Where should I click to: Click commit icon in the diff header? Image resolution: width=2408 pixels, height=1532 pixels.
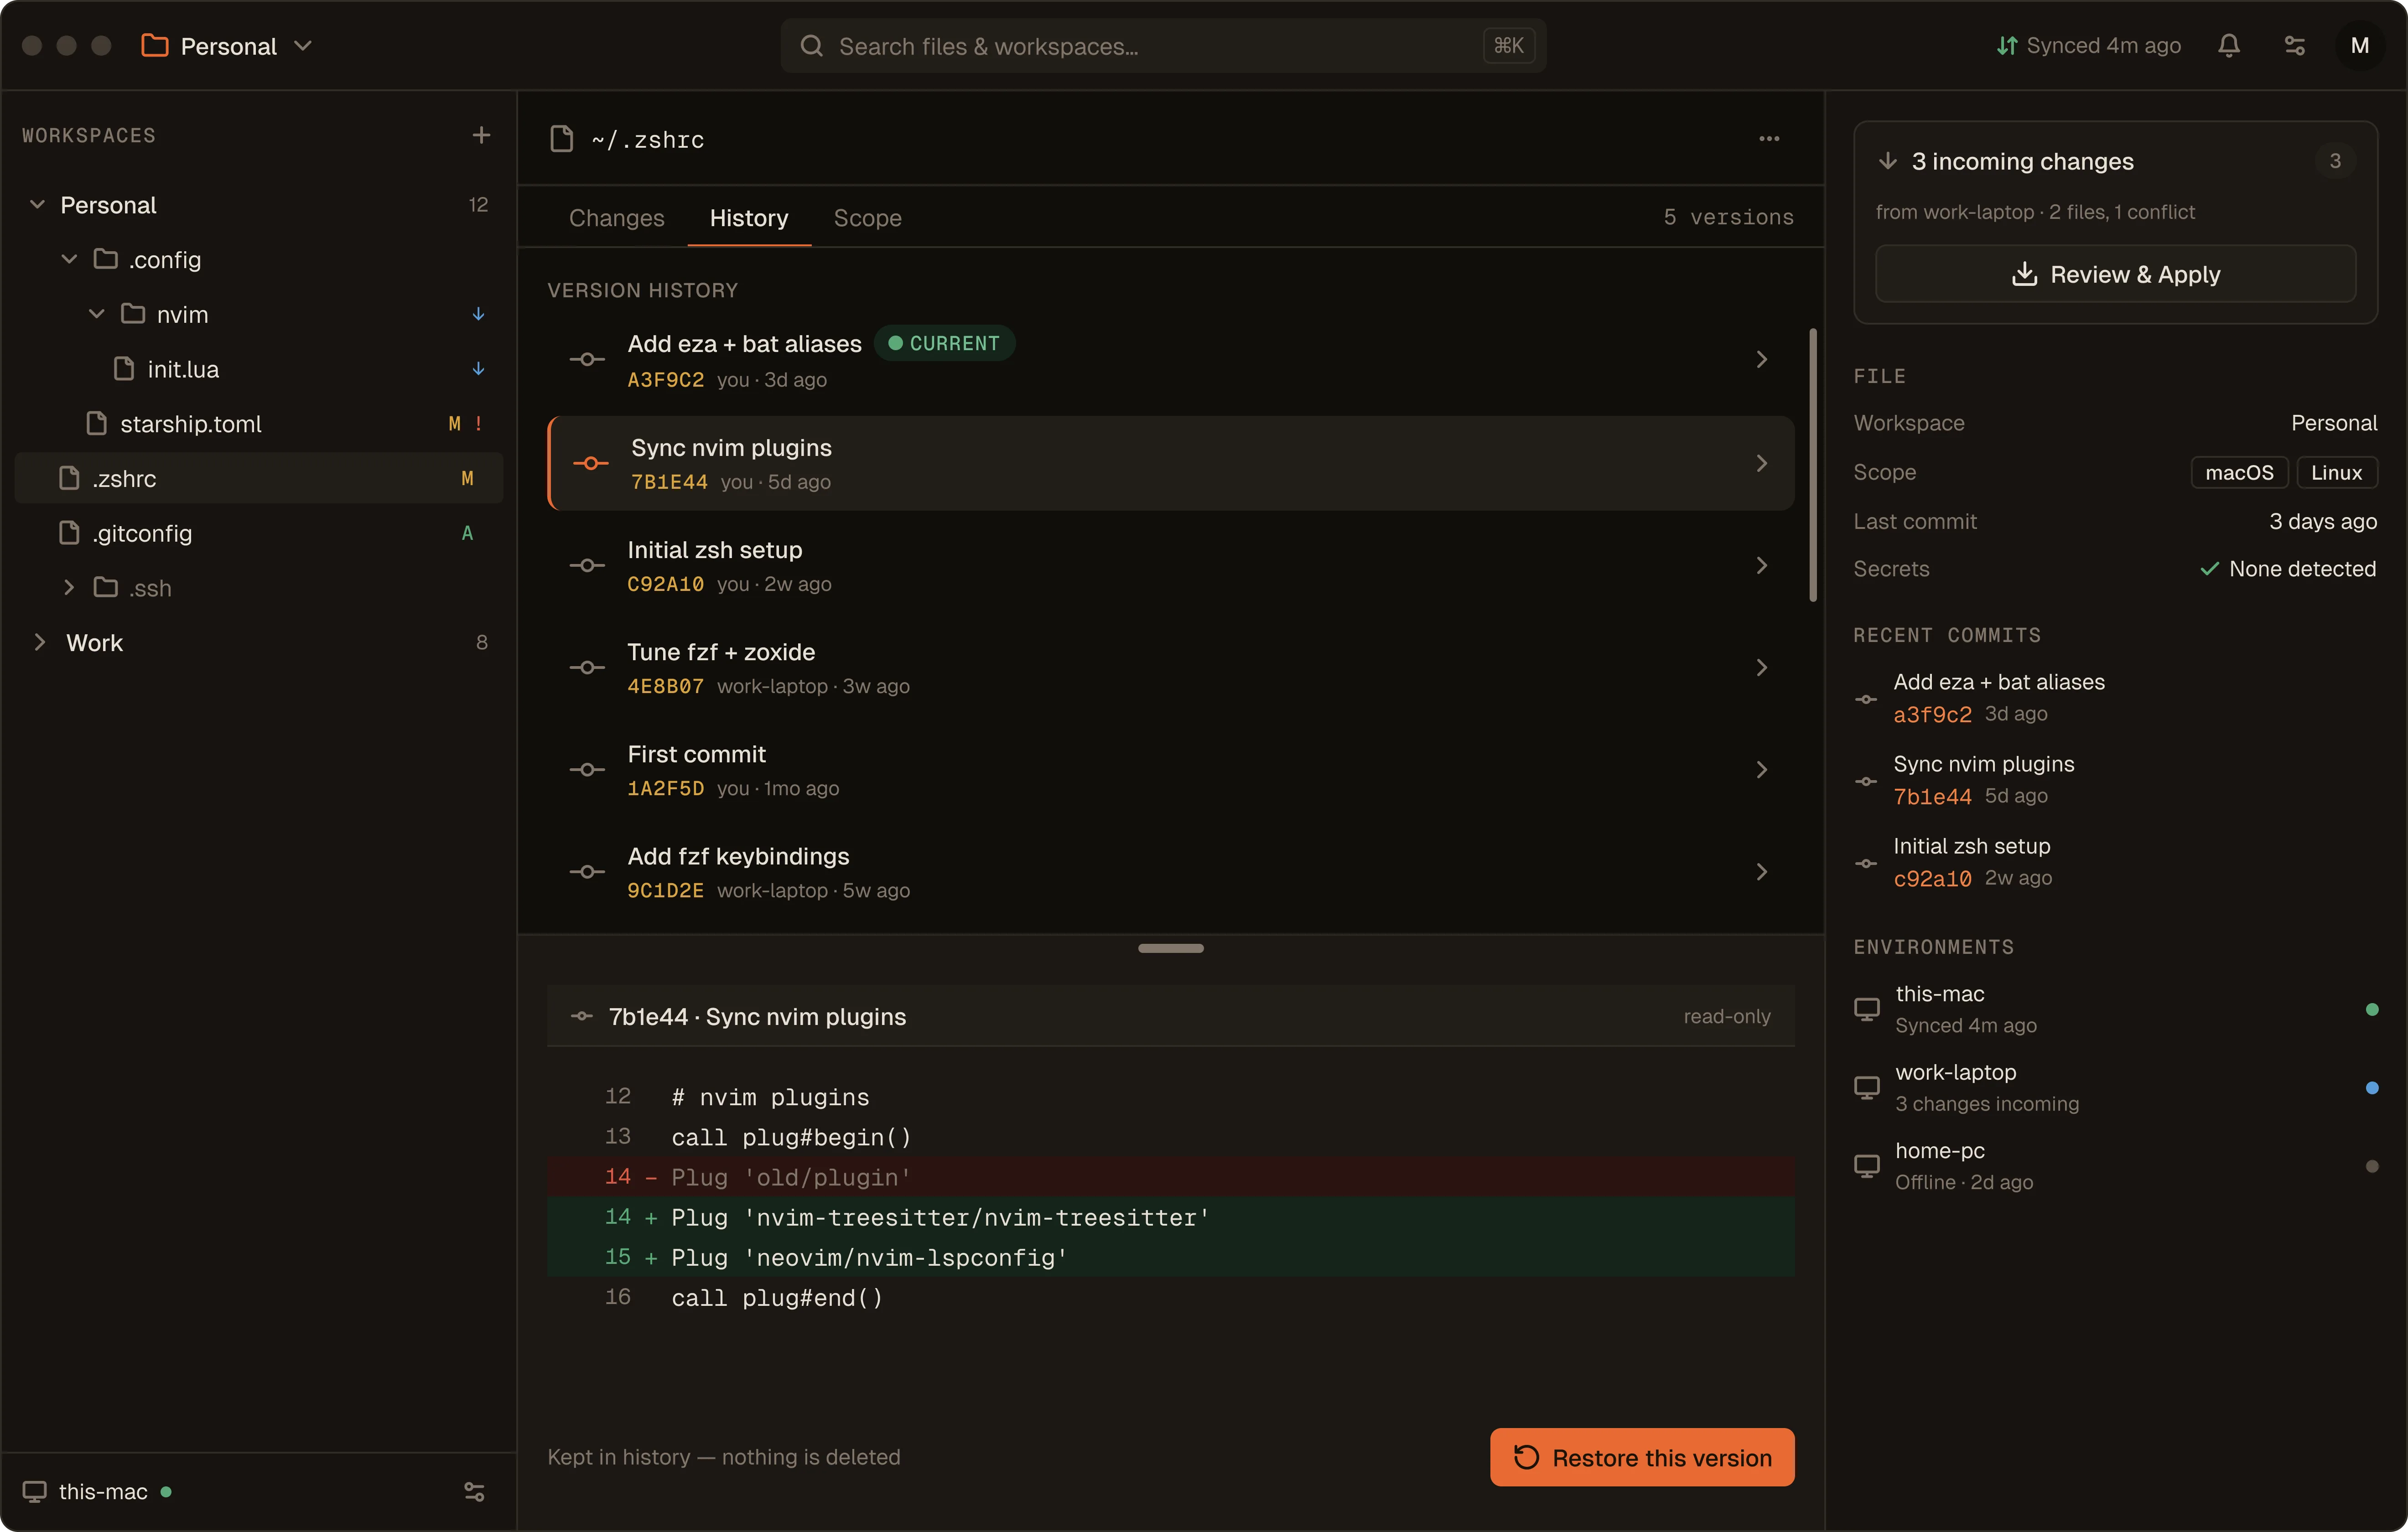582,1016
